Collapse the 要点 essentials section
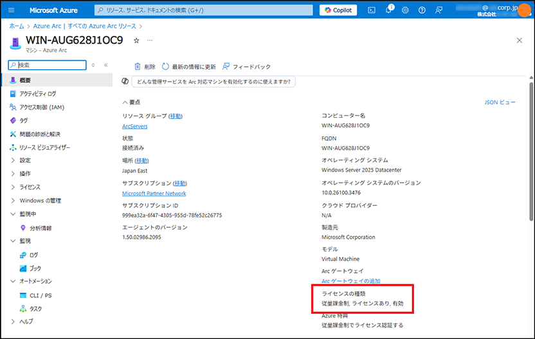535x339 pixels. [131, 102]
